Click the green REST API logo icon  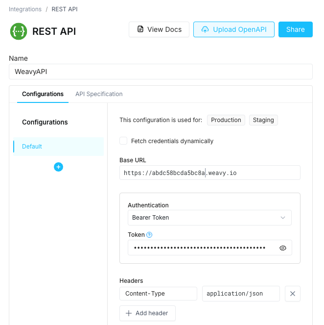tap(19, 31)
